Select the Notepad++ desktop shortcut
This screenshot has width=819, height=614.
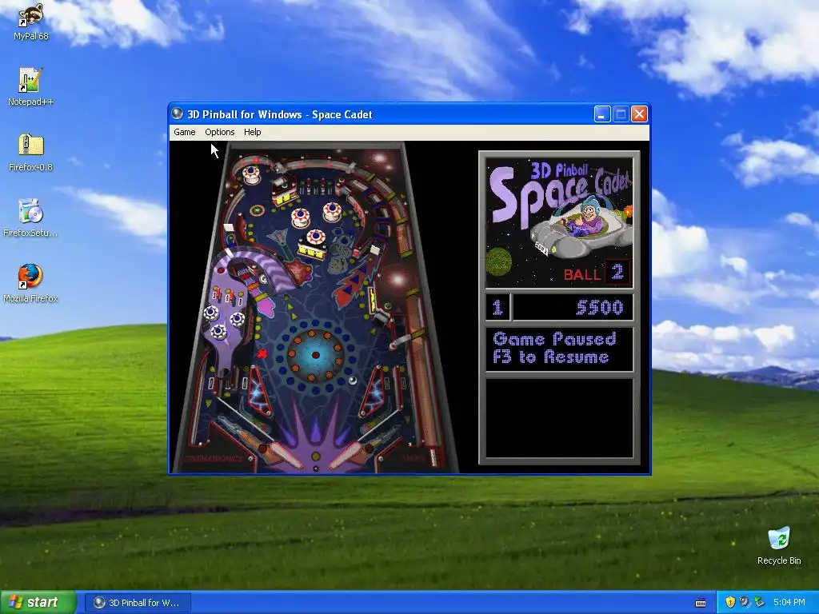pos(31,87)
